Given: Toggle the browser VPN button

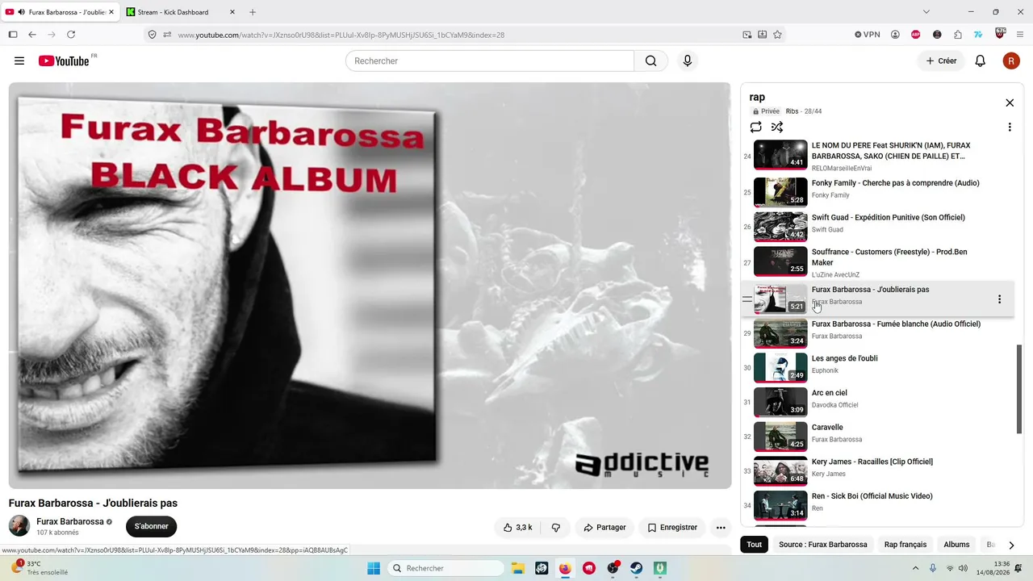Looking at the screenshot, I should pyautogui.click(x=868, y=35).
